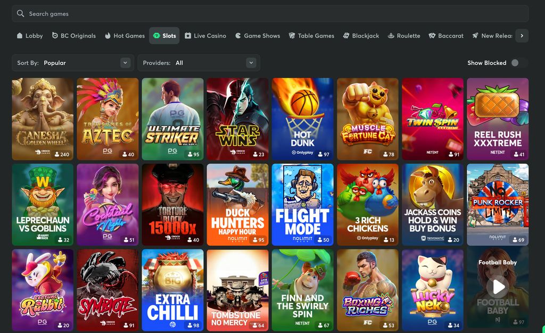Open the Treasures of Aztec game
Viewport: 545px width, 333px height.
[108, 119]
